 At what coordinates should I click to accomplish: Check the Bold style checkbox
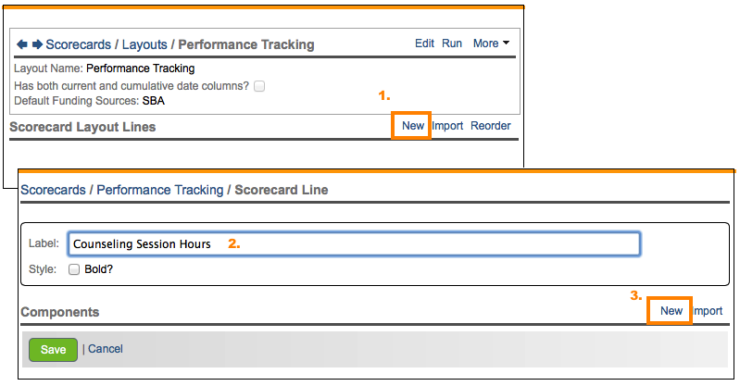[x=74, y=269]
